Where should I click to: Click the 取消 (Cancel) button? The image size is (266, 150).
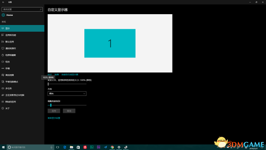coord(69,111)
